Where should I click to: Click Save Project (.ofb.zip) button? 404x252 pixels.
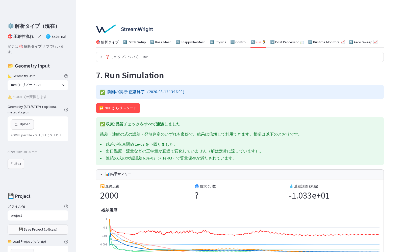(x=38, y=230)
